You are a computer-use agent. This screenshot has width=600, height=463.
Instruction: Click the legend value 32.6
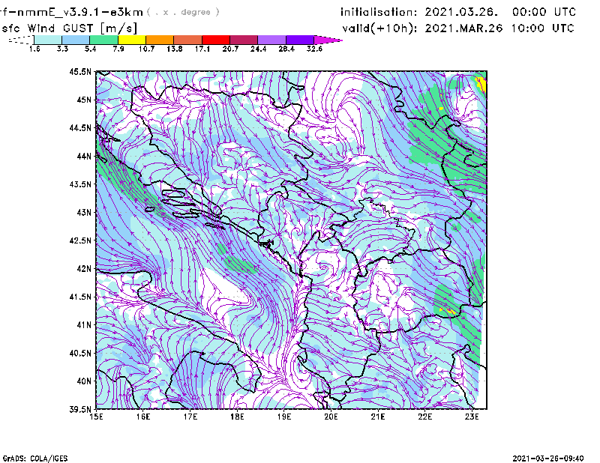[314, 49]
